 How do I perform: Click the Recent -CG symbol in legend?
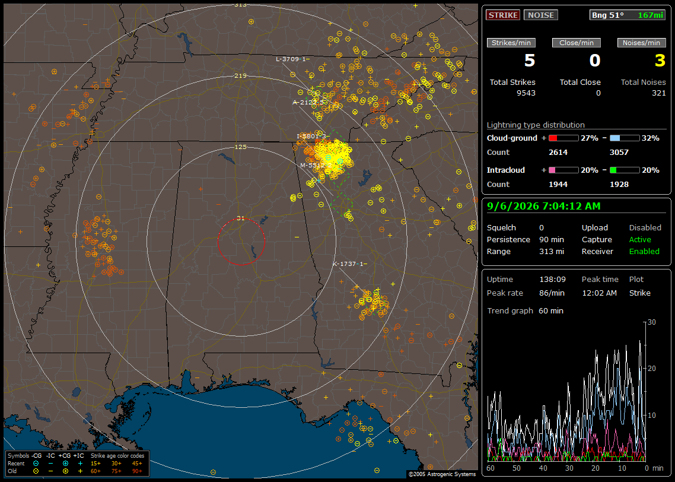coord(36,464)
